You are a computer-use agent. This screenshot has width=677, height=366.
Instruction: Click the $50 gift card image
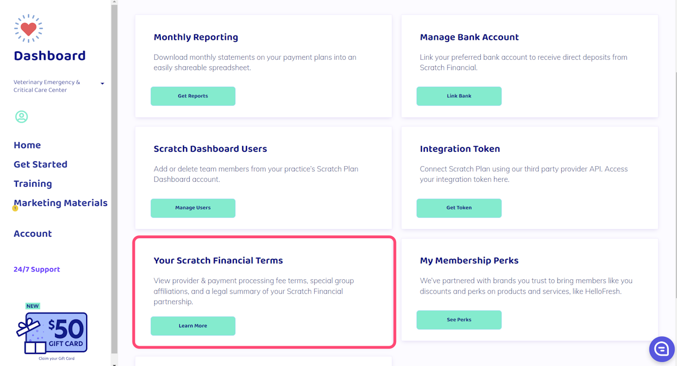[56, 333]
